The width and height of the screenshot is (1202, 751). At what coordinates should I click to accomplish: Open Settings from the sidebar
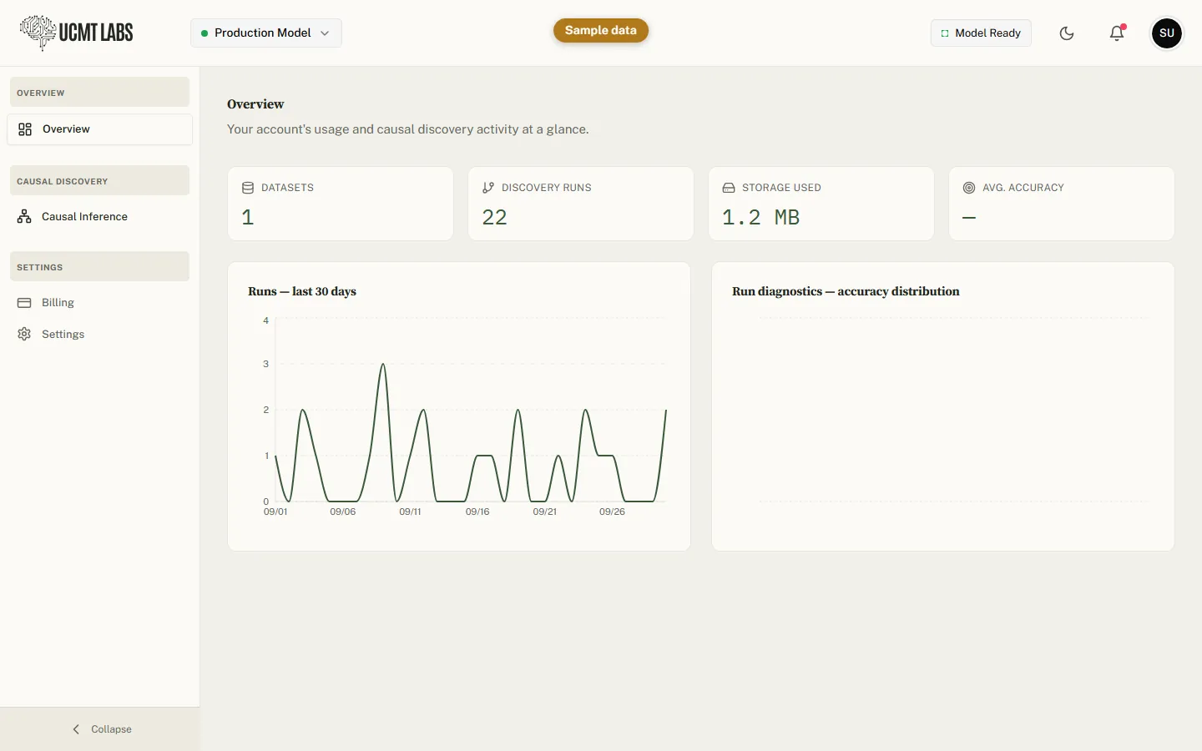[x=100, y=335]
